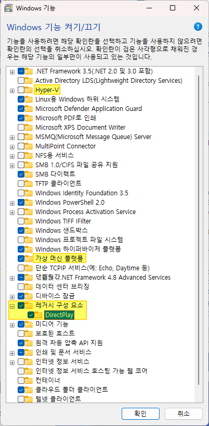Expand the MultiPoint Connector node
The image size is (209, 426).
pos(12,147)
